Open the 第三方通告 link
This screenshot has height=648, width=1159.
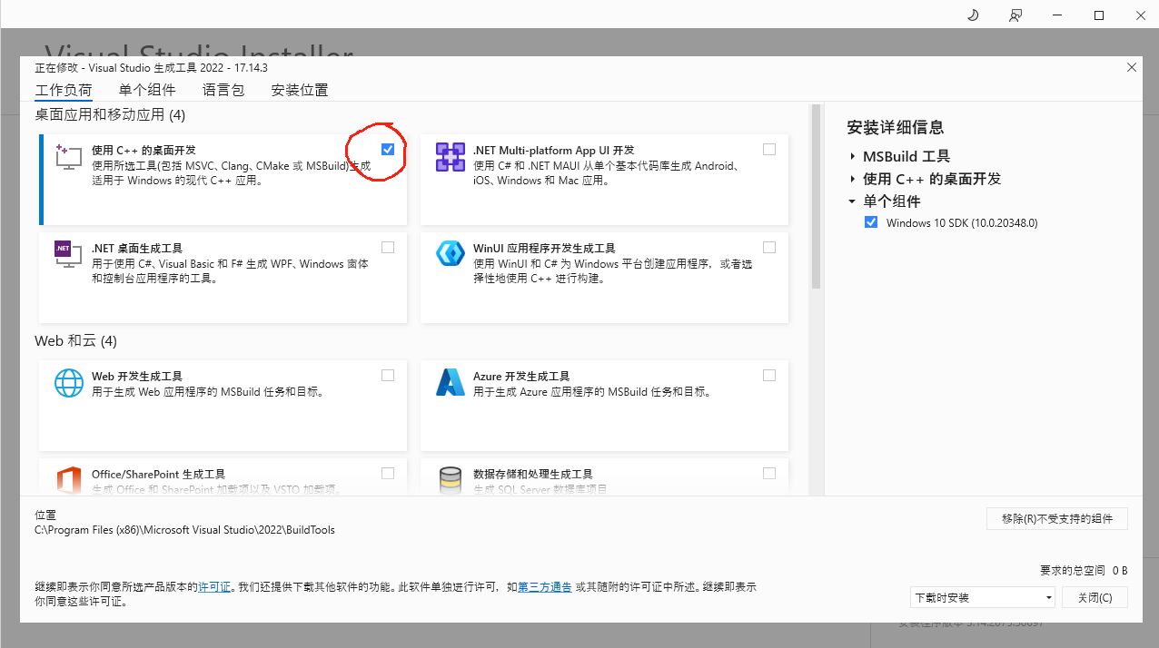pos(545,587)
